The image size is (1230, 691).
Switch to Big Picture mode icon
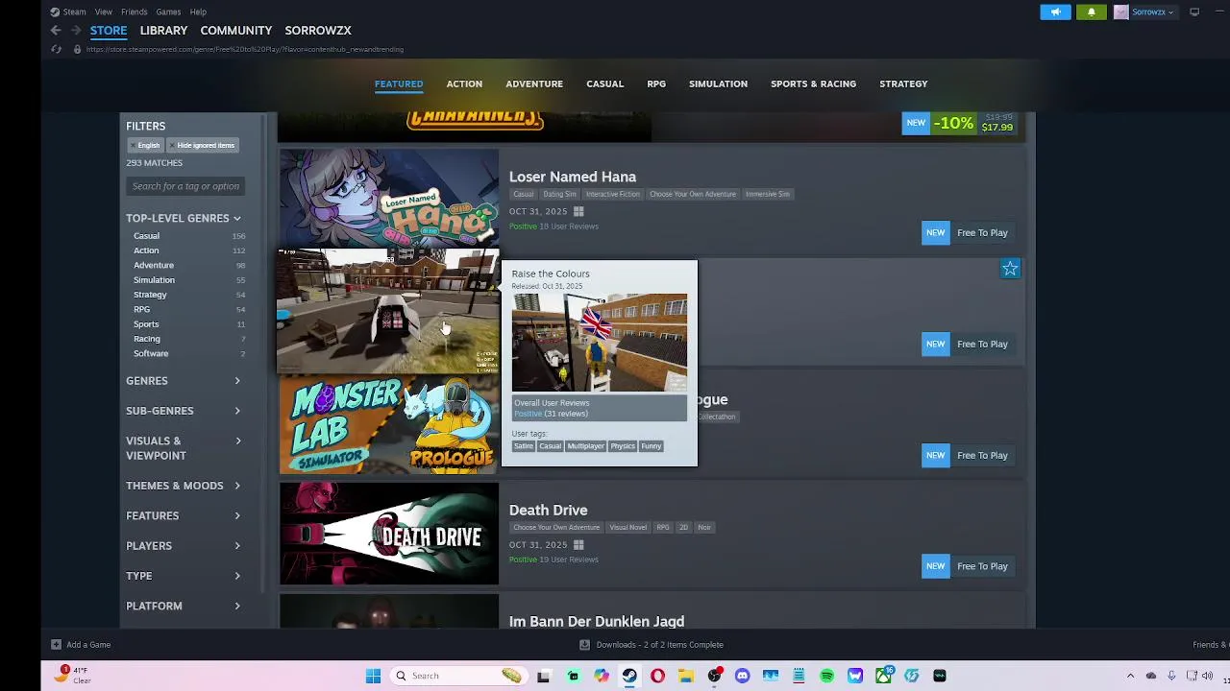coord(1194,12)
